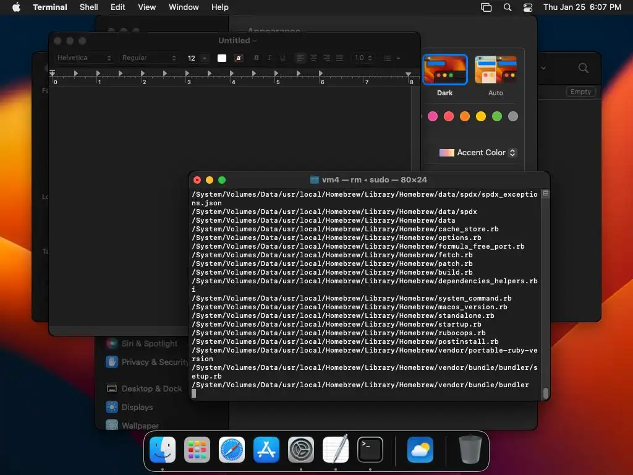
Task: Center text in TextEdit
Action: (313, 58)
